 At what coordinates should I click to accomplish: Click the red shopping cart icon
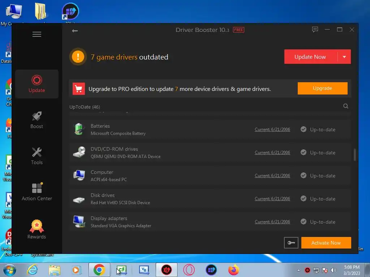(x=78, y=89)
